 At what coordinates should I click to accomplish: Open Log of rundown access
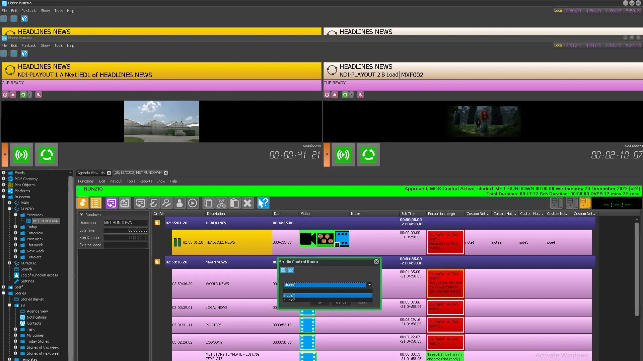[39, 275]
